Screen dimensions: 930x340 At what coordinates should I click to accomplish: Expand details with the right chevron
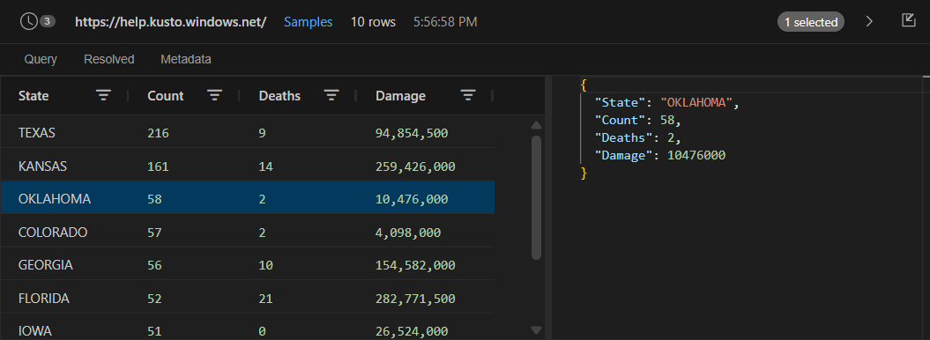869,22
